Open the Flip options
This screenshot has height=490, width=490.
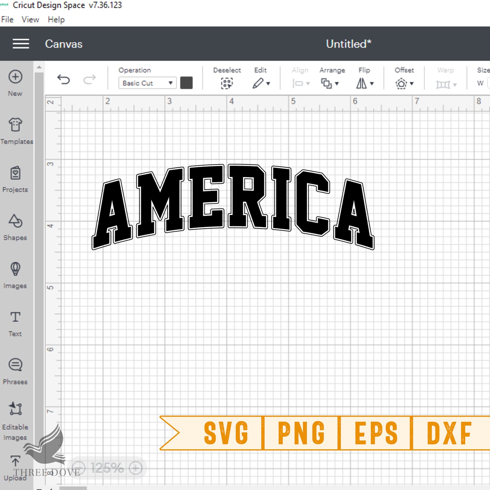361,83
